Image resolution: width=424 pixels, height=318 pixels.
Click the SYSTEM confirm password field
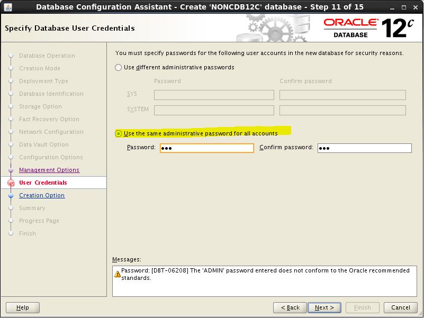click(342, 111)
